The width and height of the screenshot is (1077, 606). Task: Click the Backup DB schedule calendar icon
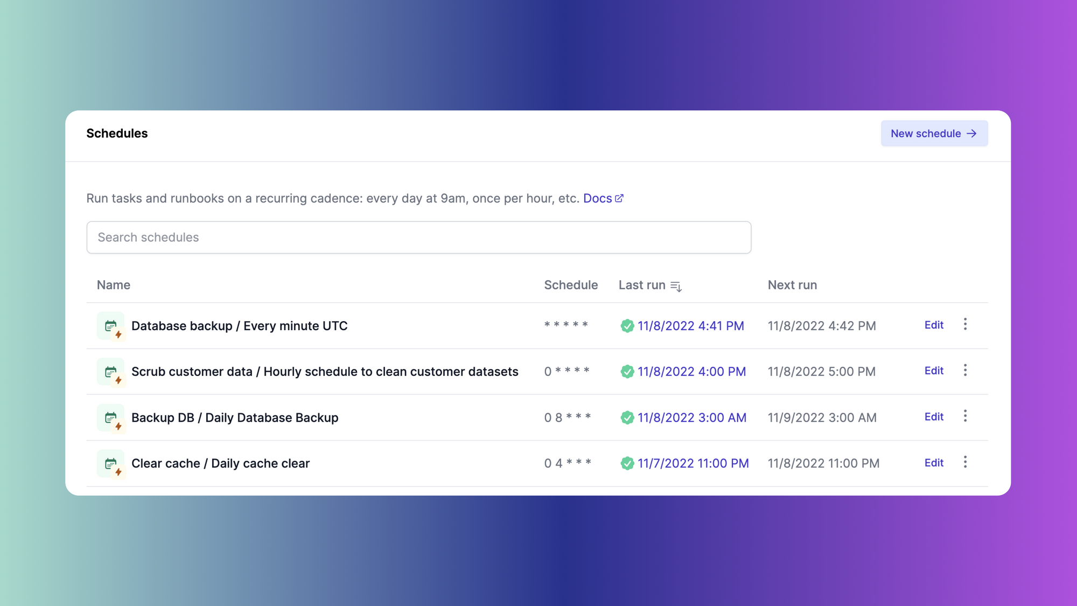click(111, 417)
